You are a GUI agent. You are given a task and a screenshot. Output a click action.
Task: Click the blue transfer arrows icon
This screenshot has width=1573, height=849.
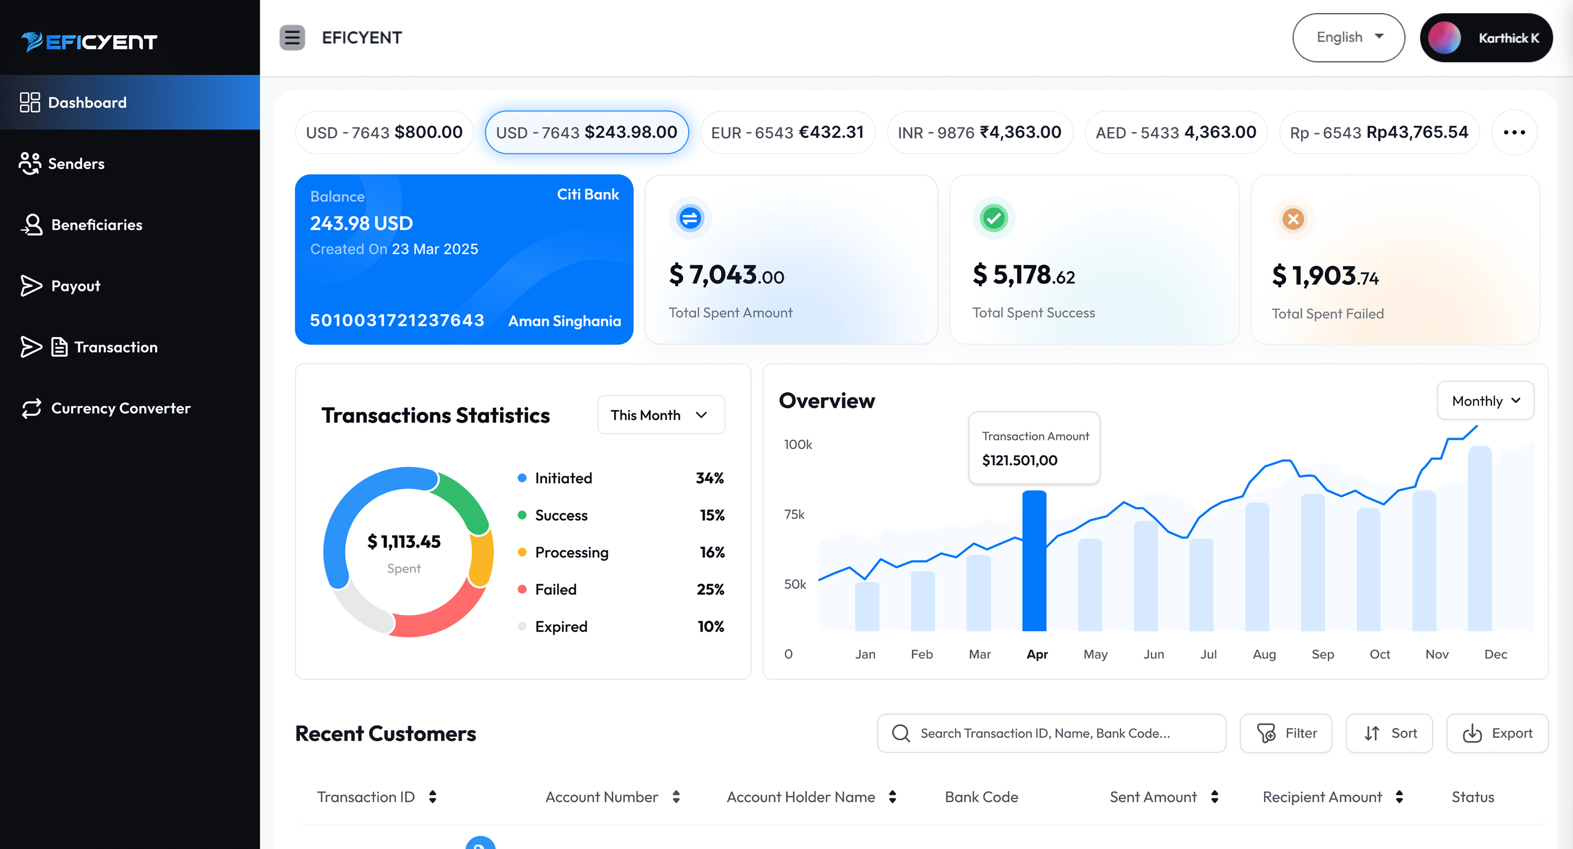click(x=690, y=218)
